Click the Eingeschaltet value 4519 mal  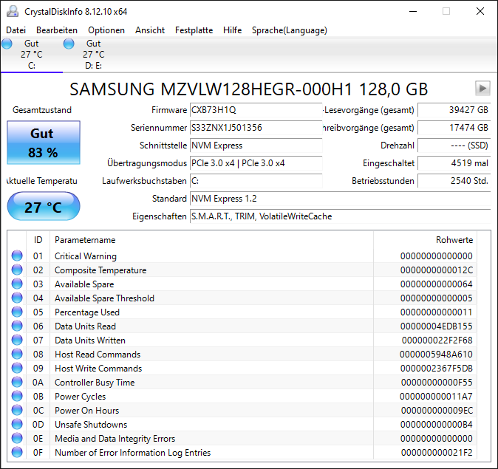pyautogui.click(x=454, y=163)
